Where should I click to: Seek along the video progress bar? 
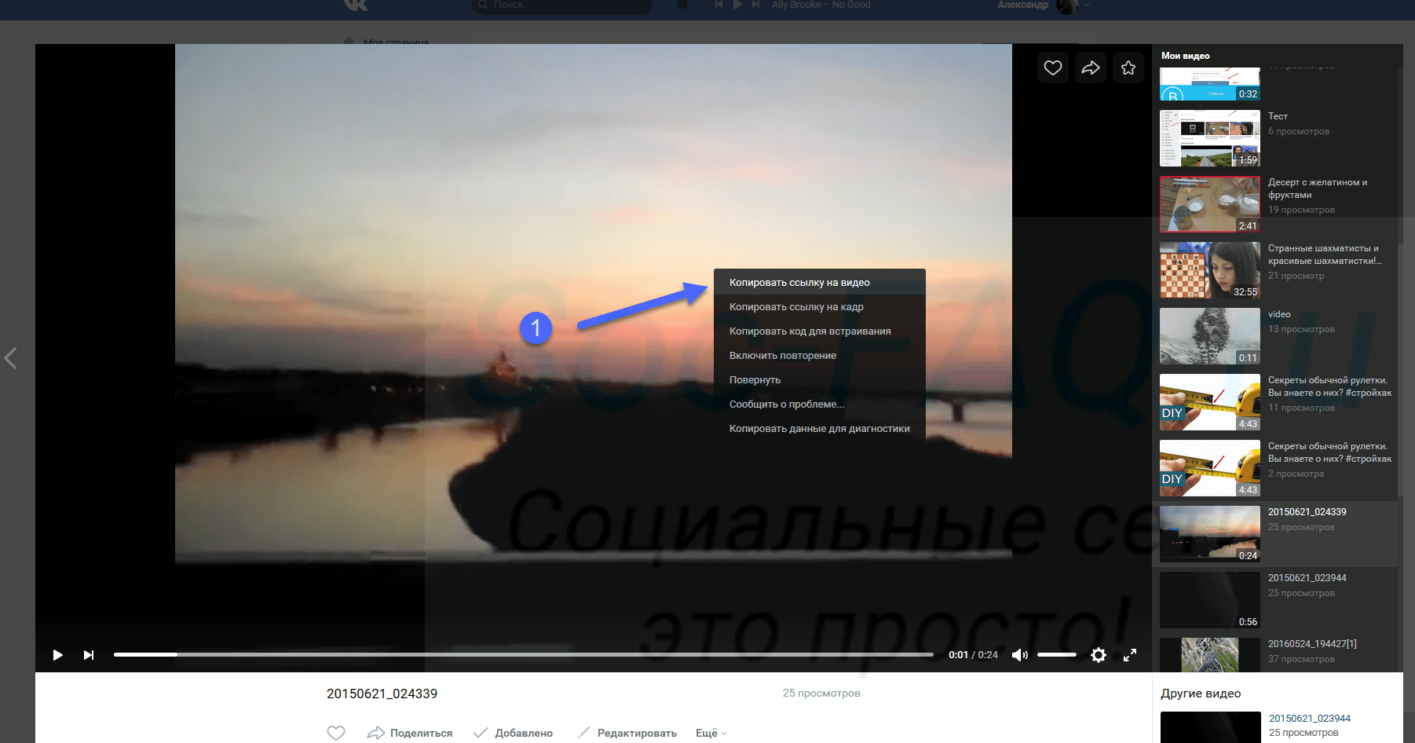pyautogui.click(x=523, y=654)
